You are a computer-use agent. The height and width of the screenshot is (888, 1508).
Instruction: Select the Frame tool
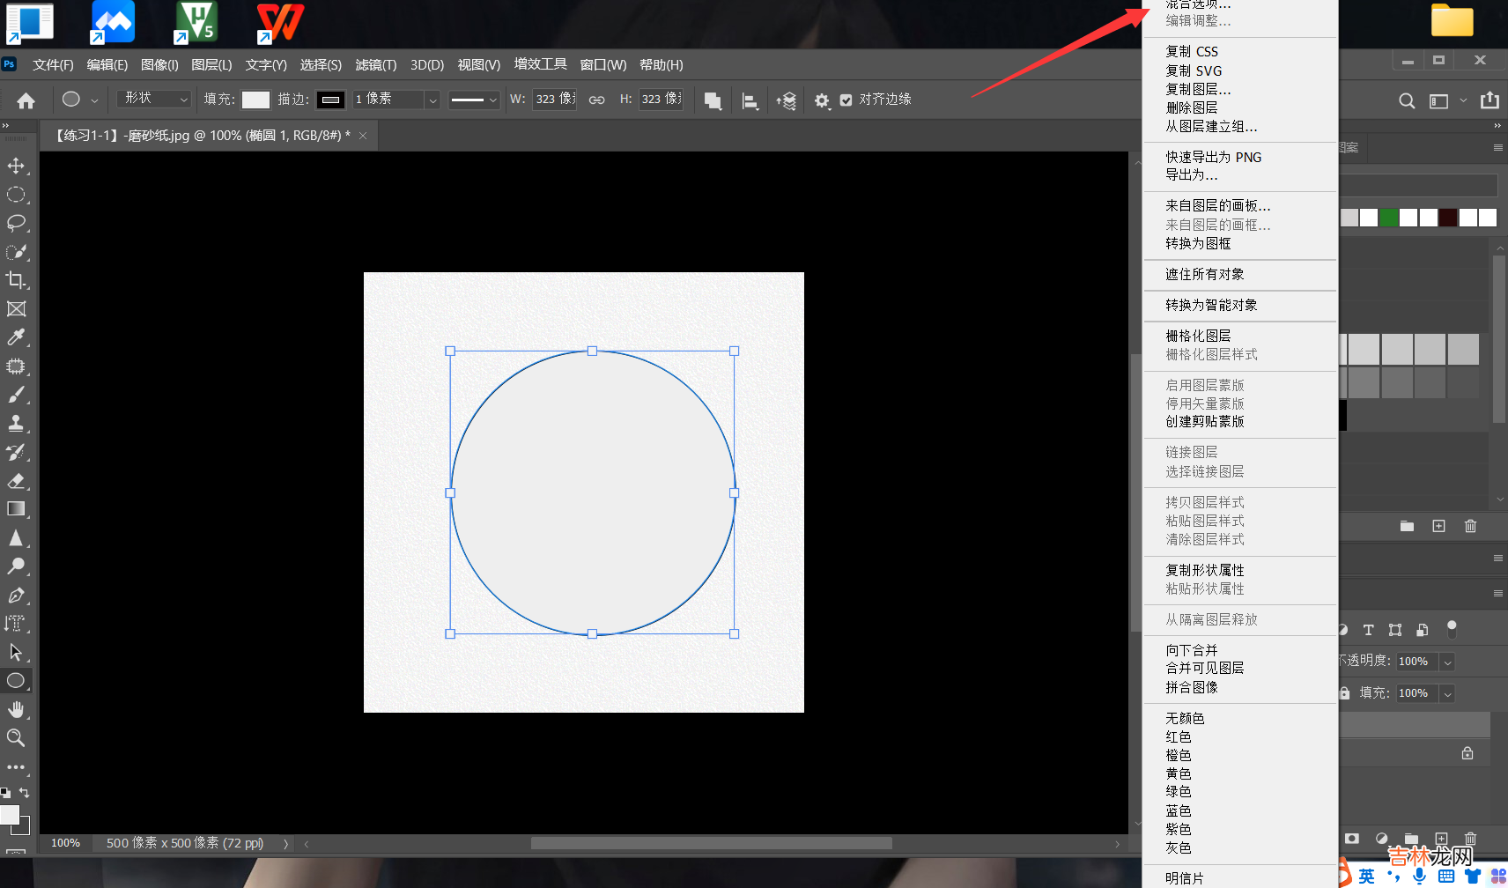tap(16, 309)
